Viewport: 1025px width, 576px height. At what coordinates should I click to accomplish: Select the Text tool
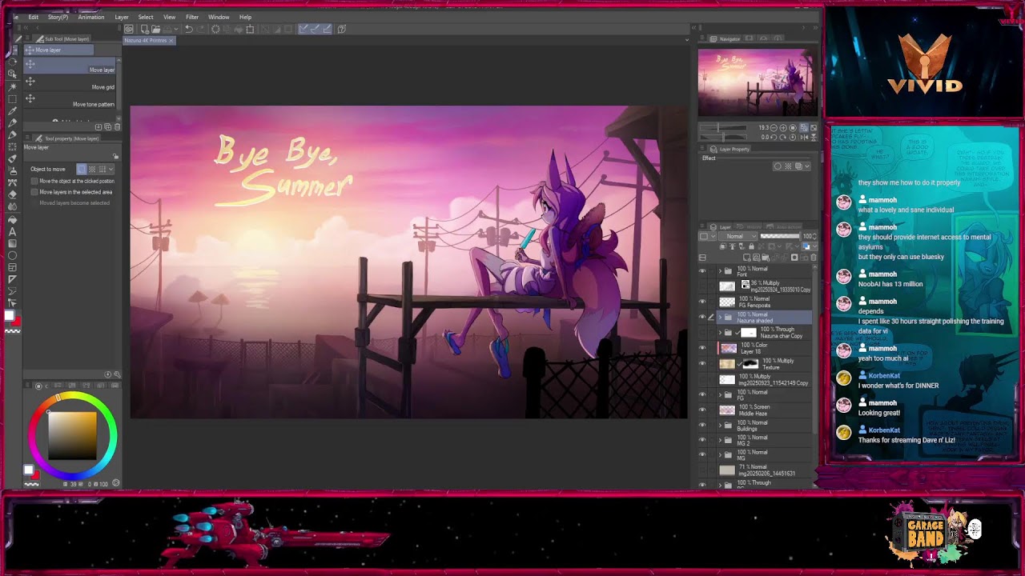13,231
